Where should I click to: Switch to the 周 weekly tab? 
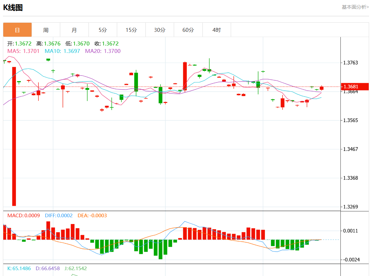pos(46,30)
